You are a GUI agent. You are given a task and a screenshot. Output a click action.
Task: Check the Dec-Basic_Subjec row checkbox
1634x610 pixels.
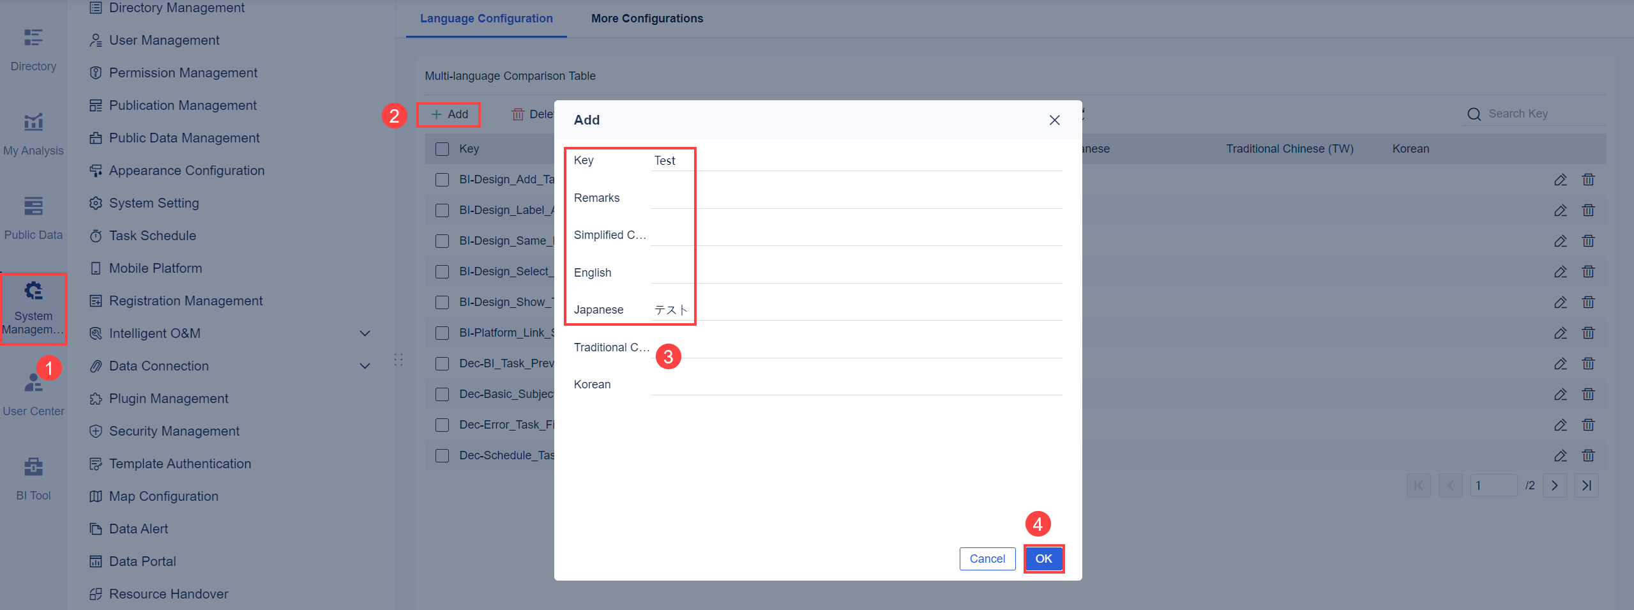click(442, 393)
